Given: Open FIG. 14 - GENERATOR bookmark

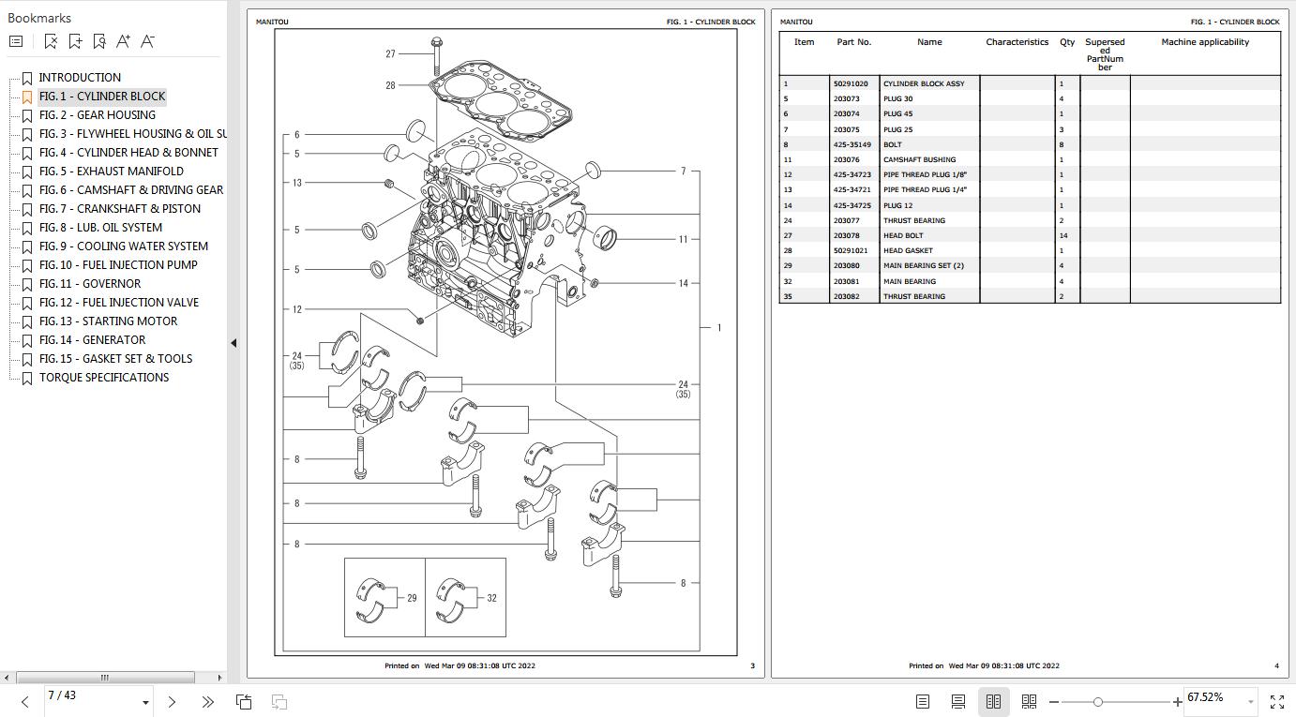Looking at the screenshot, I should [x=92, y=340].
